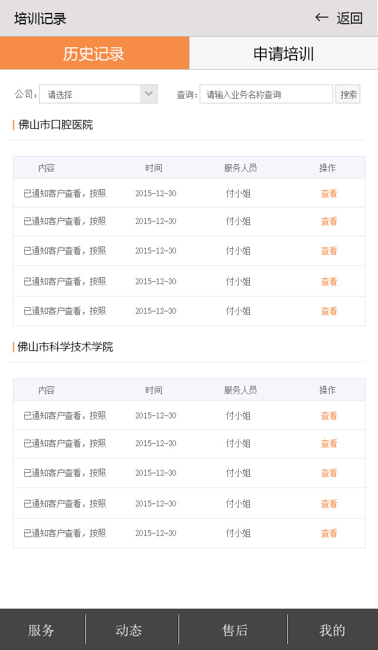The height and width of the screenshot is (650, 378).
Task: Open 售后 in the bottom navigation
Action: pyautogui.click(x=234, y=630)
